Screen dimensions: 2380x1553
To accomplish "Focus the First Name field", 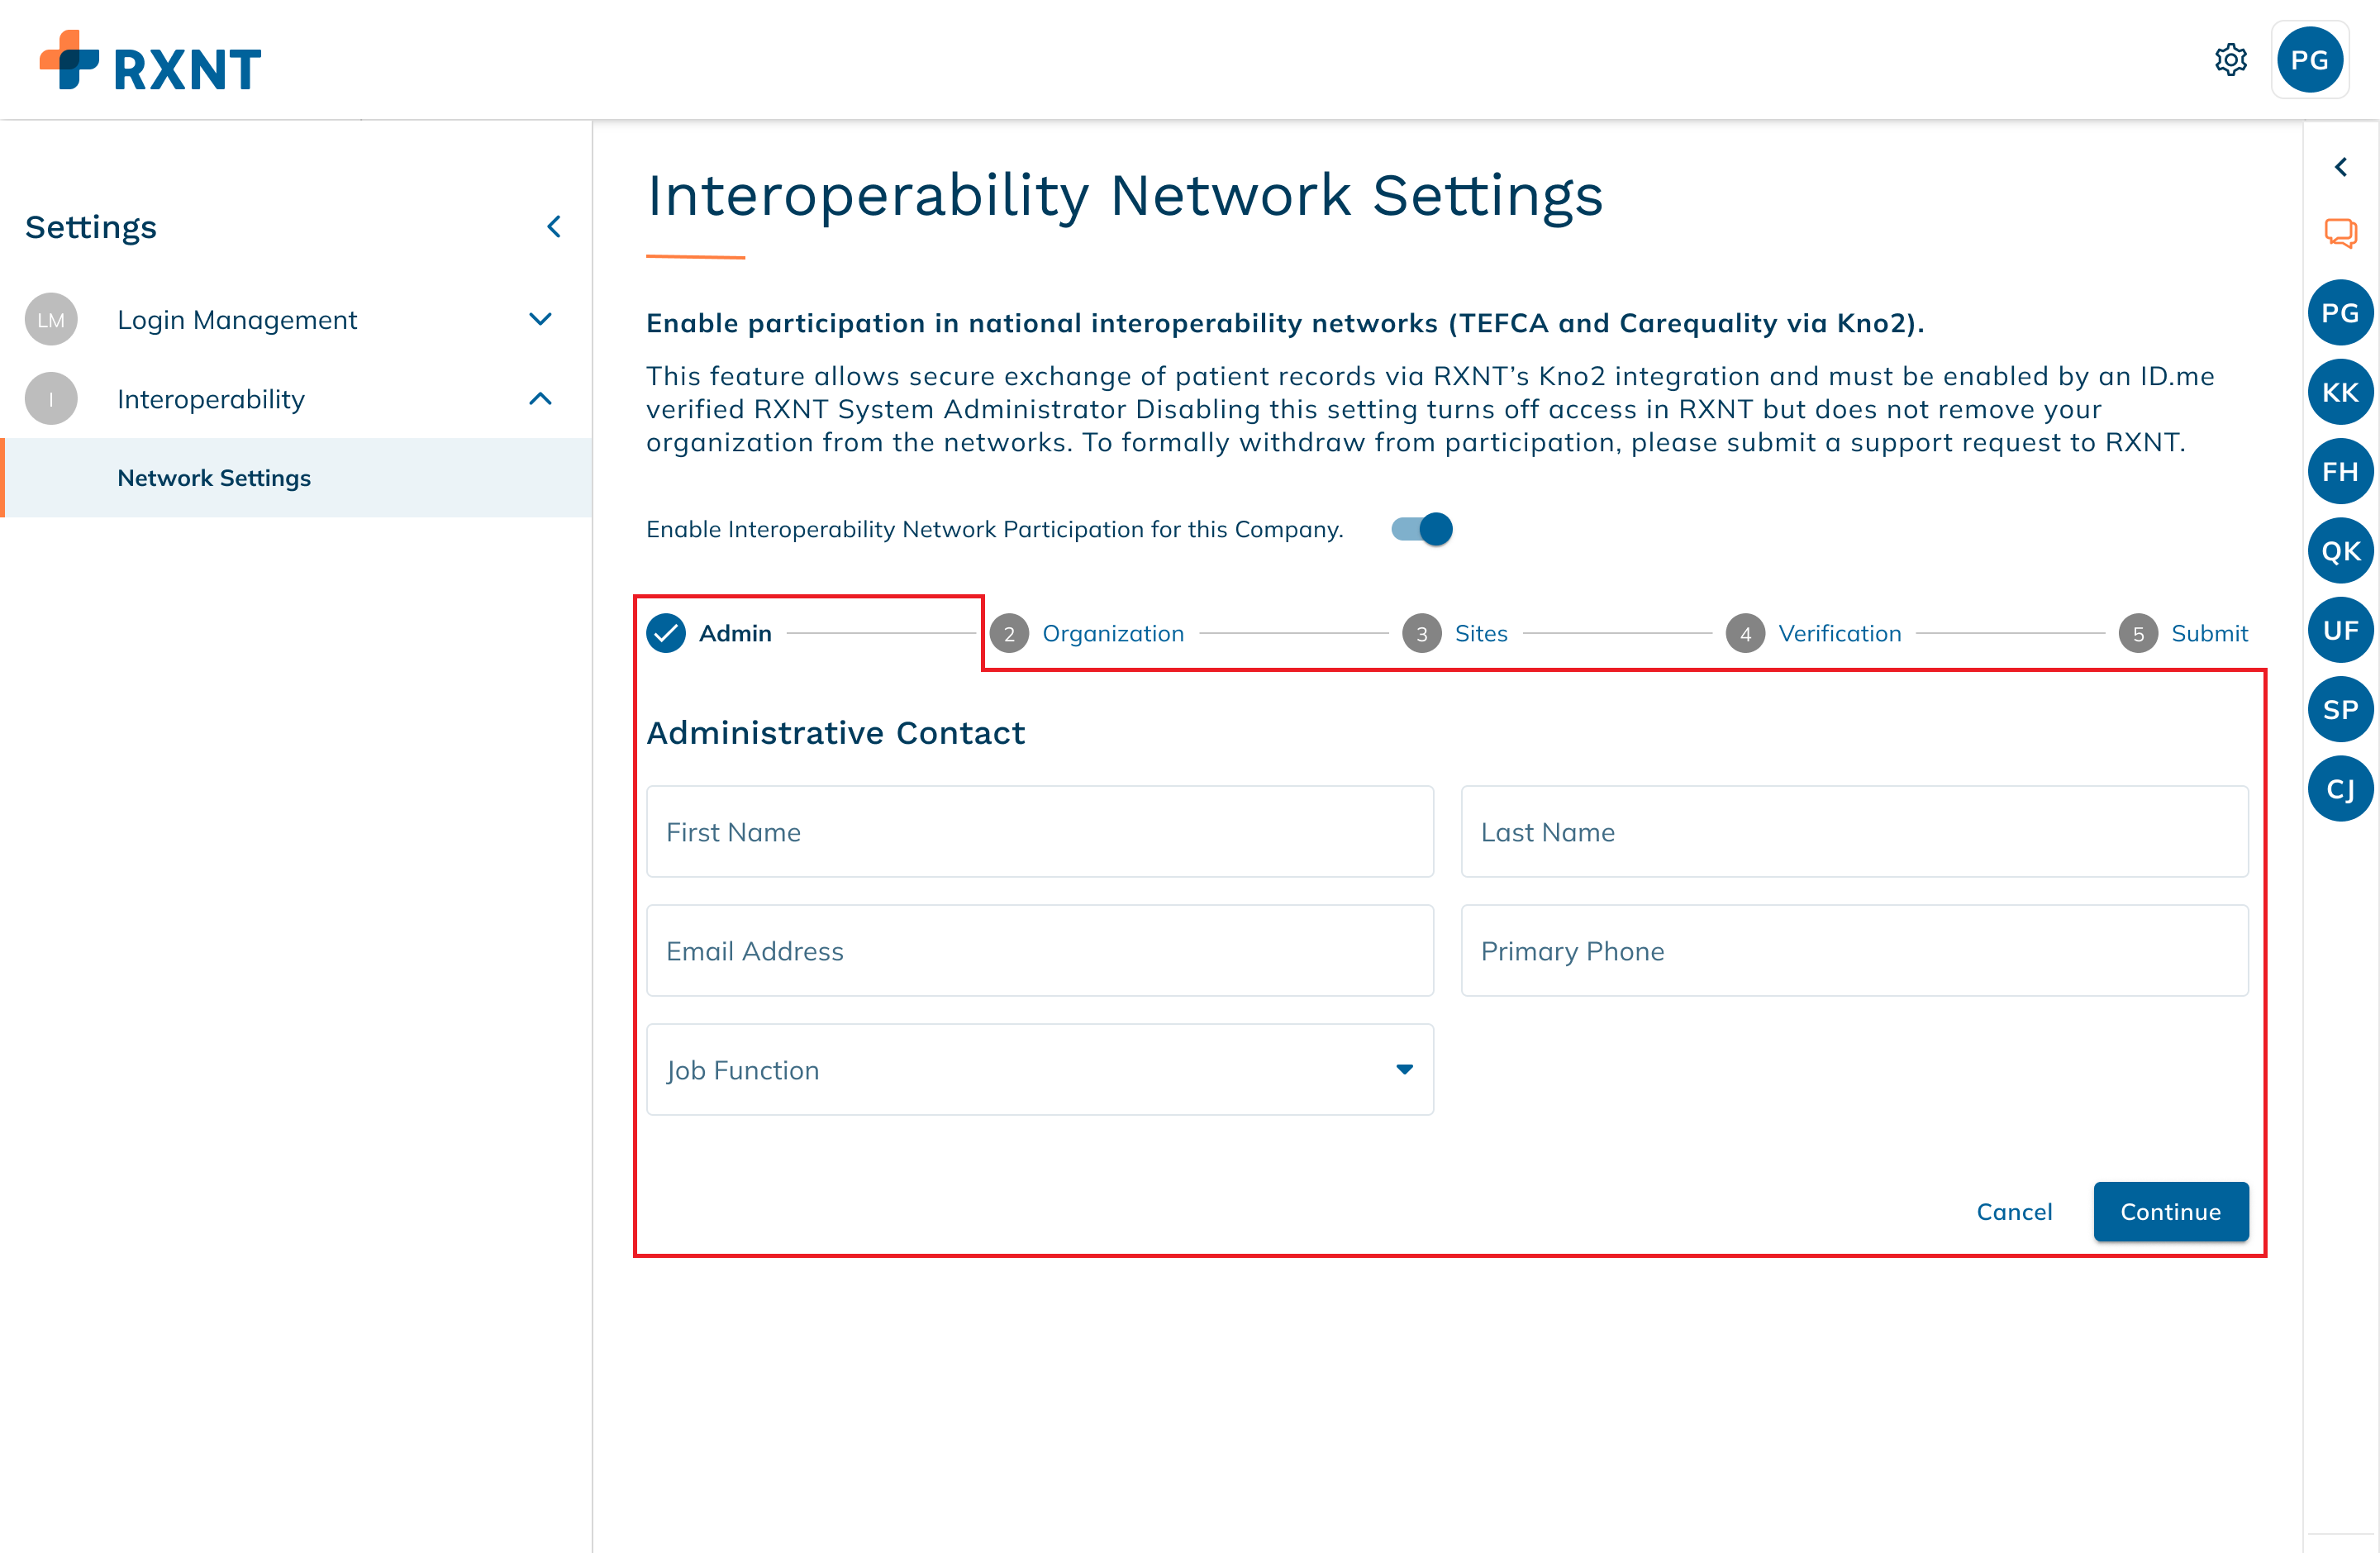I will point(1040,832).
